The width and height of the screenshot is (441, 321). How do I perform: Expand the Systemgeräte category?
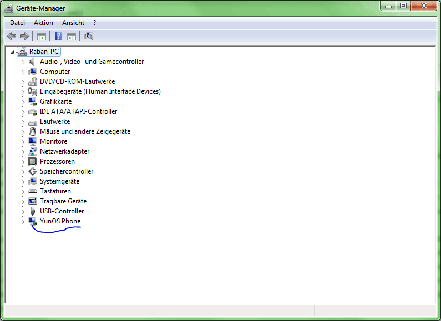[x=23, y=182]
